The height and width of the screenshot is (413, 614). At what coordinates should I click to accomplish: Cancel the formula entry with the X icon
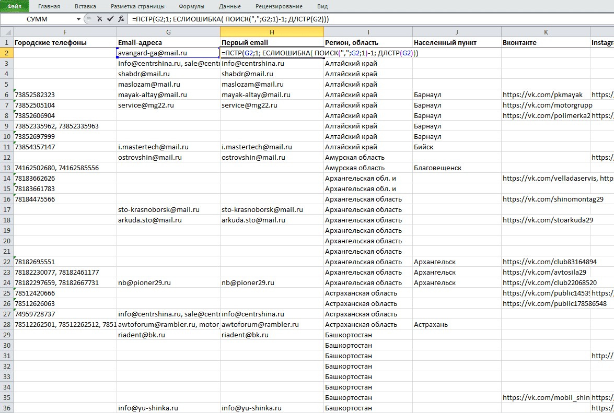point(99,19)
